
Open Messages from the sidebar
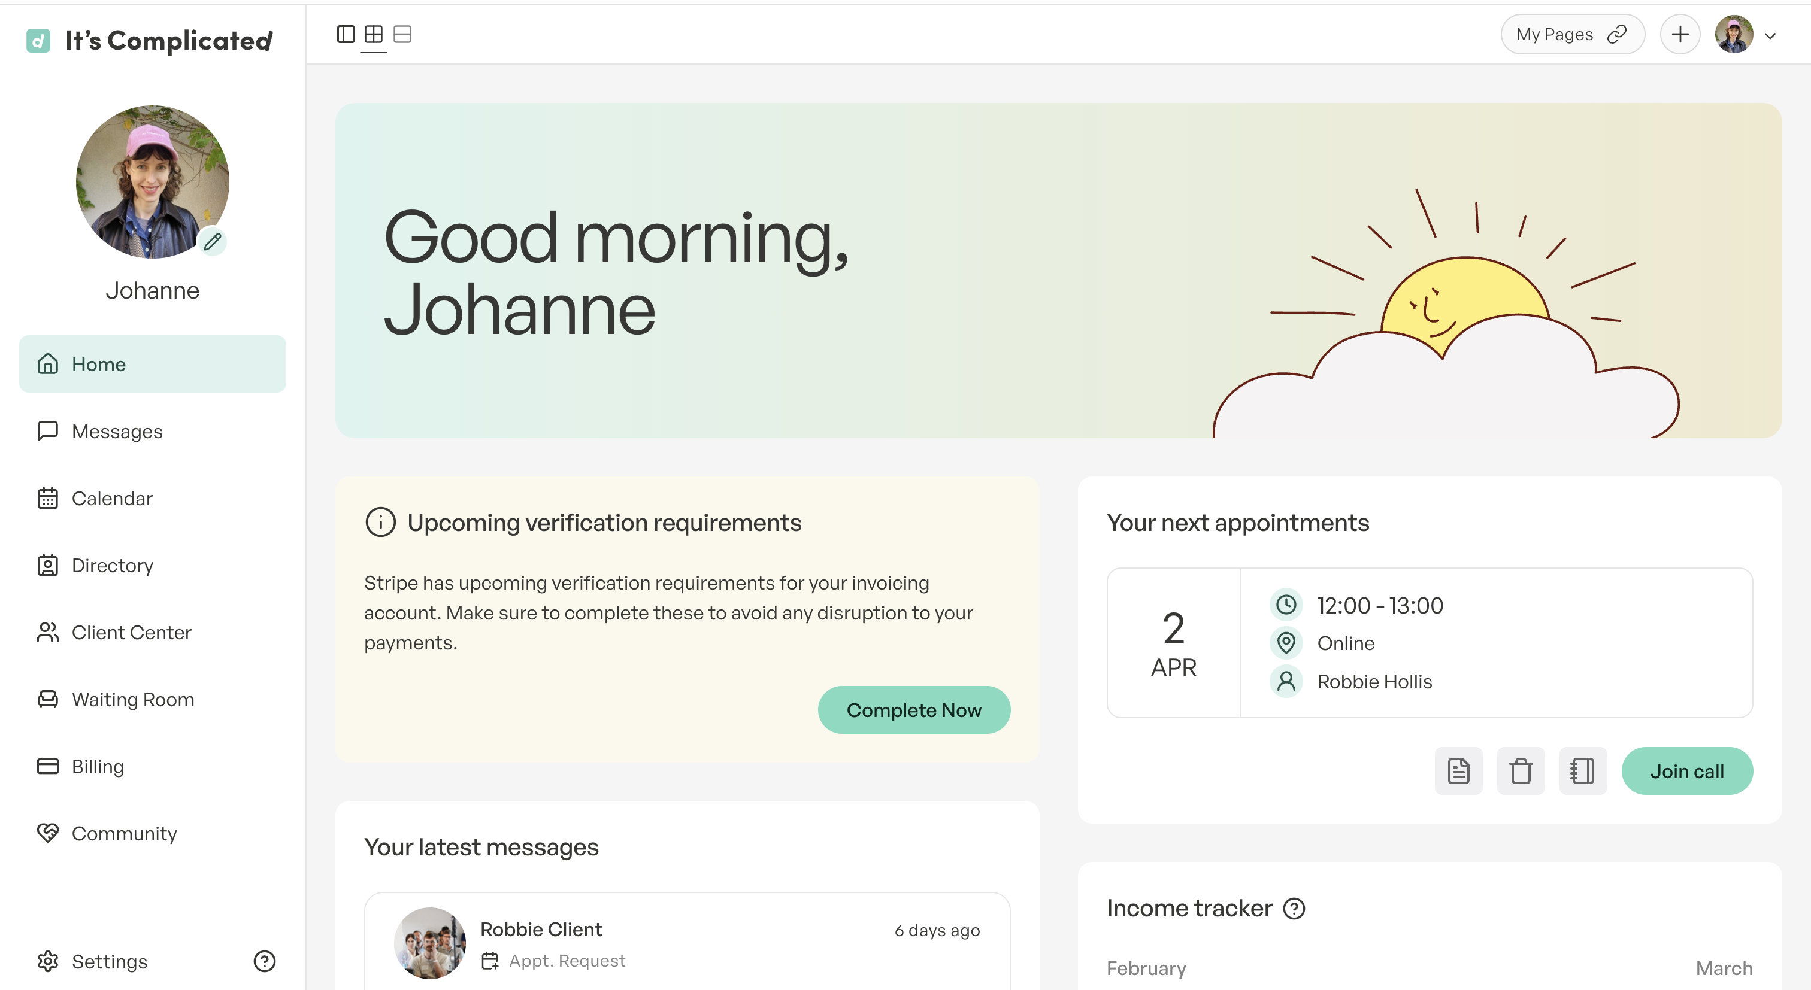[x=117, y=431]
